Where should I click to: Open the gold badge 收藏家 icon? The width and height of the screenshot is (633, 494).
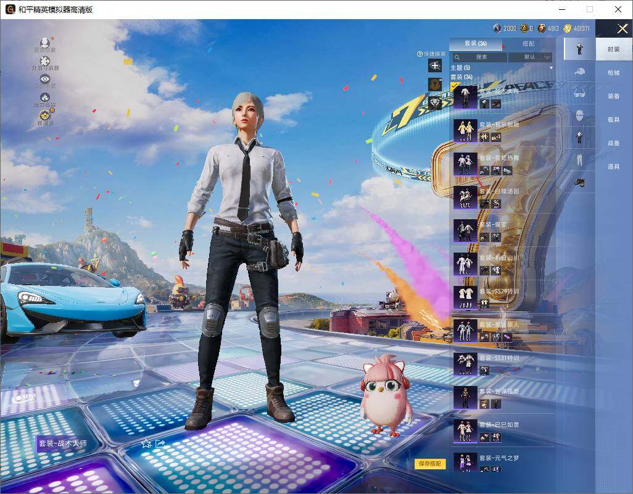(46, 115)
